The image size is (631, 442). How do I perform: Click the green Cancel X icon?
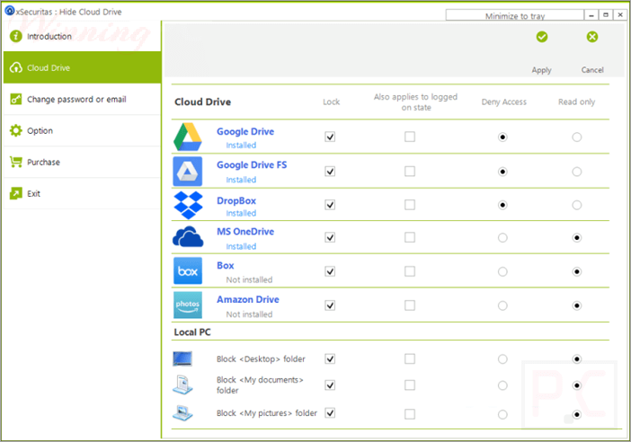[592, 37]
